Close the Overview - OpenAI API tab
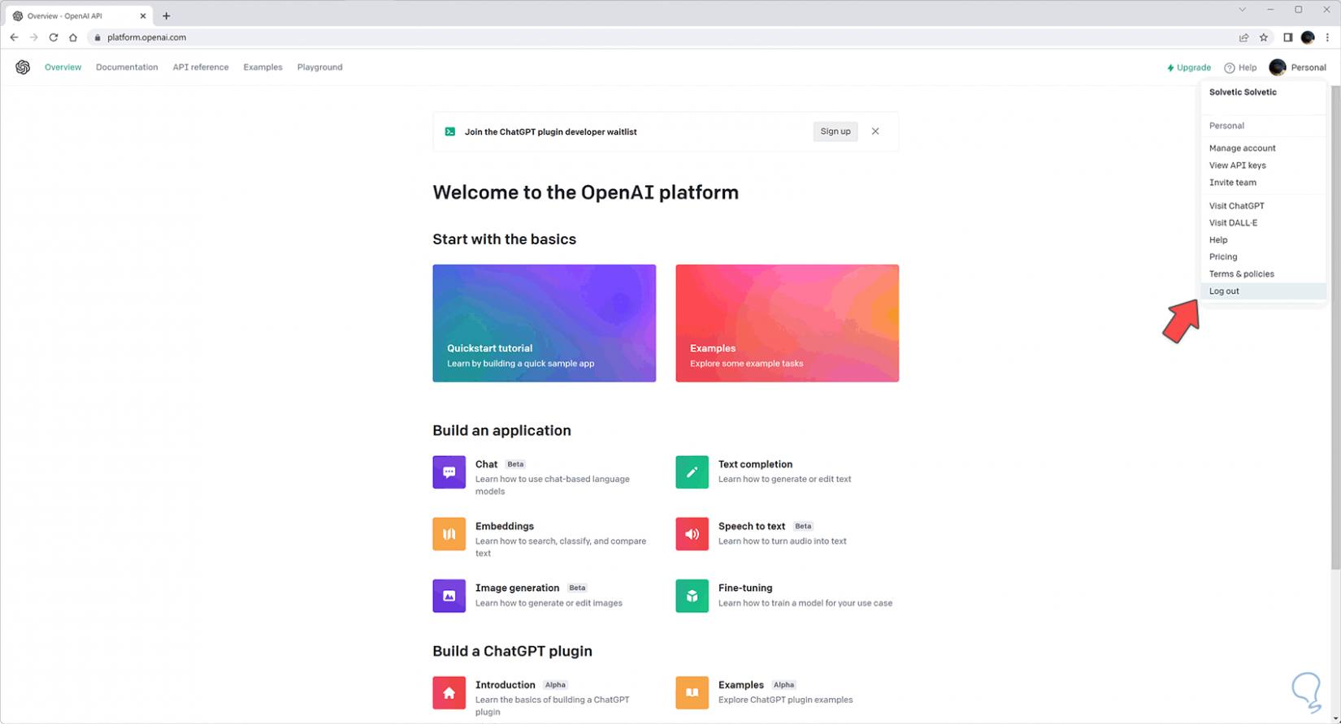1341x724 pixels. click(143, 15)
